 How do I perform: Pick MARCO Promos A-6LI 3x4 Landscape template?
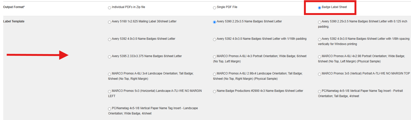point(110,74)
